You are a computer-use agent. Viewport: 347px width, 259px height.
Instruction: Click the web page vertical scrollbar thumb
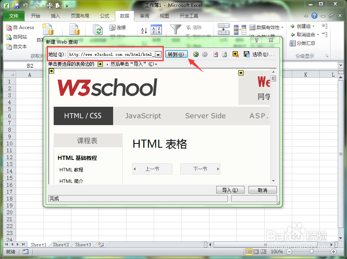point(273,78)
